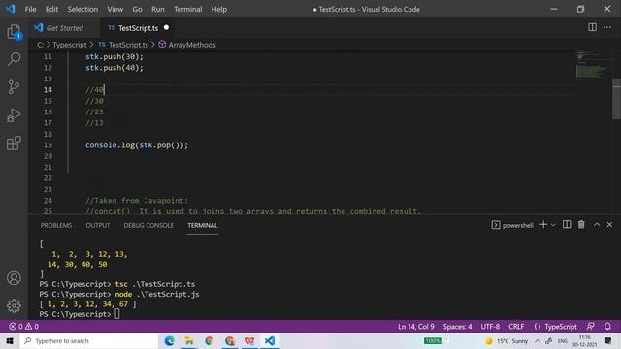
Task: Split the terminal panel
Action: [567, 224]
